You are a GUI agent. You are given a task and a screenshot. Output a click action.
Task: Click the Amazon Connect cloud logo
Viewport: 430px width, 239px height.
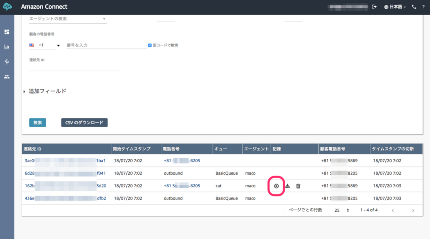pos(7,7)
